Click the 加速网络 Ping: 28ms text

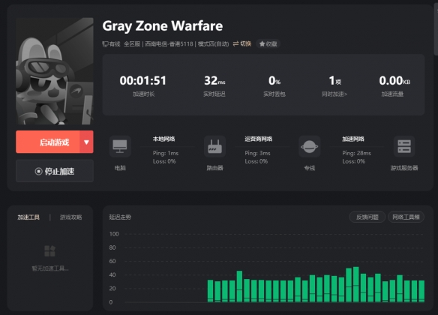(357, 153)
